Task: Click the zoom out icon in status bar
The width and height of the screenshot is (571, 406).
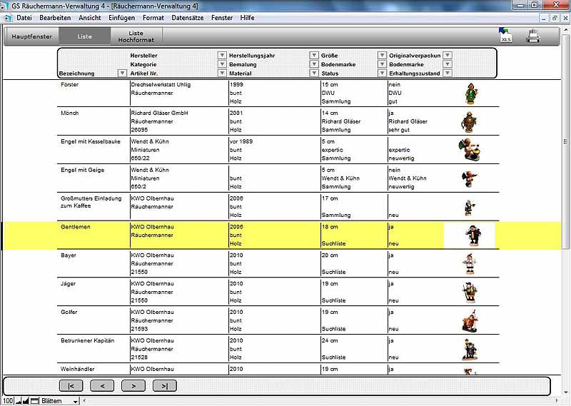Action: pyautogui.click(x=17, y=401)
